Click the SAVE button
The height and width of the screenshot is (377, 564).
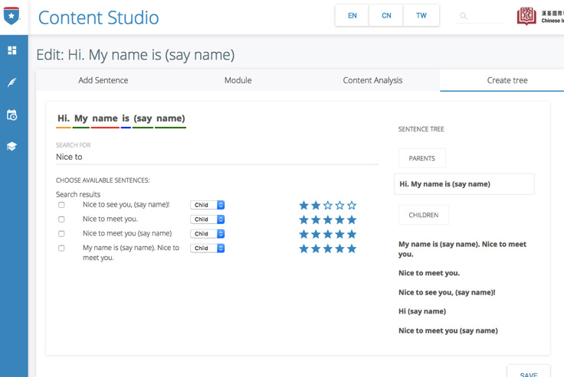pyautogui.click(x=529, y=372)
